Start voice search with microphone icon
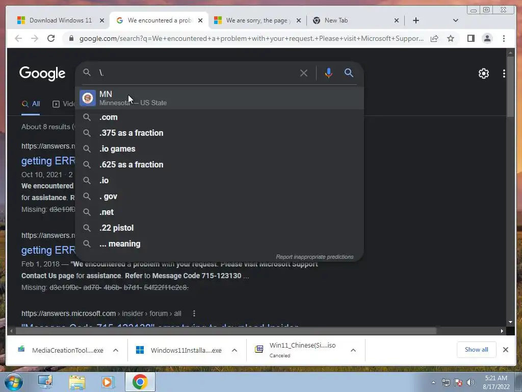Screen dimensions: 522x392 click(x=328, y=73)
